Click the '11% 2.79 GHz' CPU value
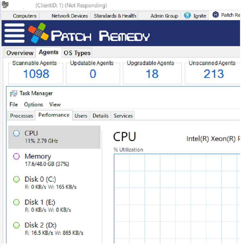This screenshot has height=247, width=241. [41, 141]
